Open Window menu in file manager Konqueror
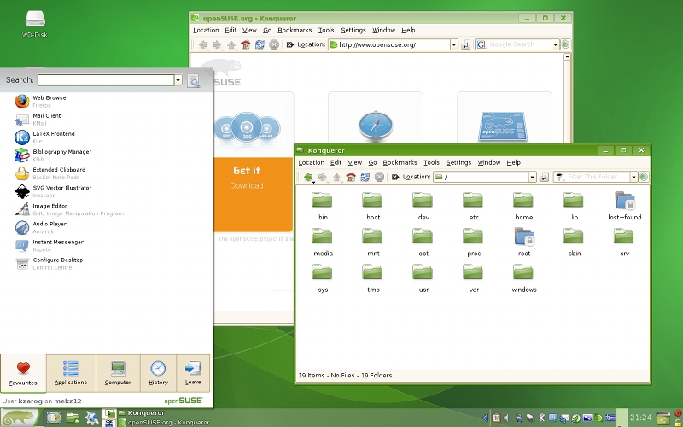The height and width of the screenshot is (427, 683). 488,162
